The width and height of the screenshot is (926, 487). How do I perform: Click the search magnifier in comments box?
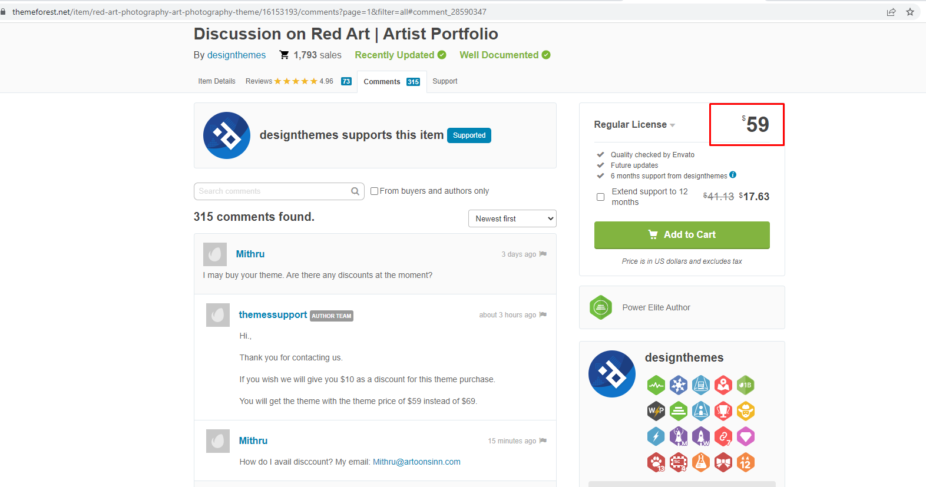point(355,191)
